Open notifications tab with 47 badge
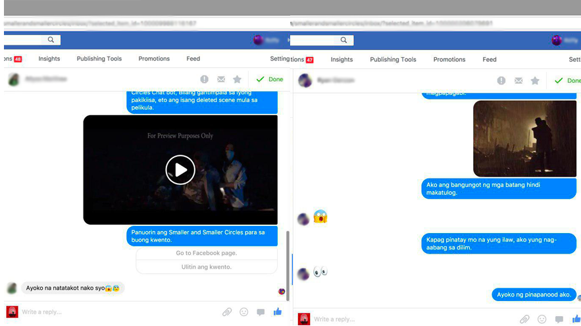The width and height of the screenshot is (581, 326). click(303, 60)
